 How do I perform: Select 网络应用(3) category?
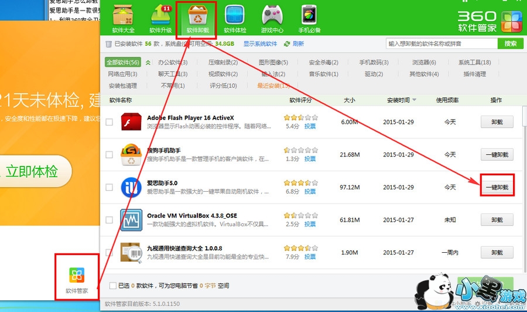tap(123, 74)
